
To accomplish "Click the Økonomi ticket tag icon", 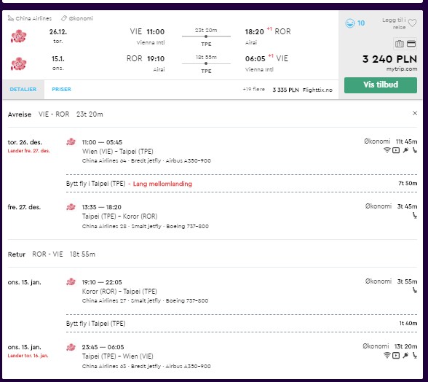I will coord(64,18).
